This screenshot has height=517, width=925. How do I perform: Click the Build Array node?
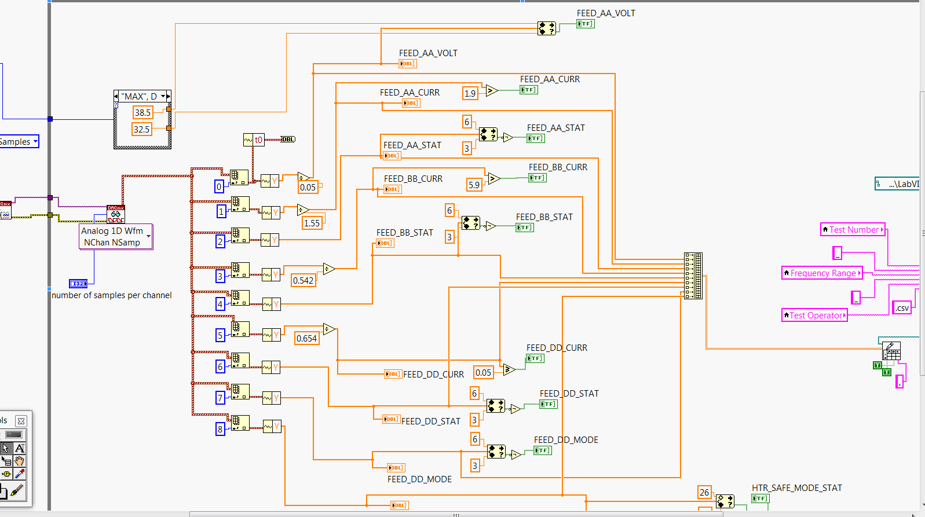[693, 276]
